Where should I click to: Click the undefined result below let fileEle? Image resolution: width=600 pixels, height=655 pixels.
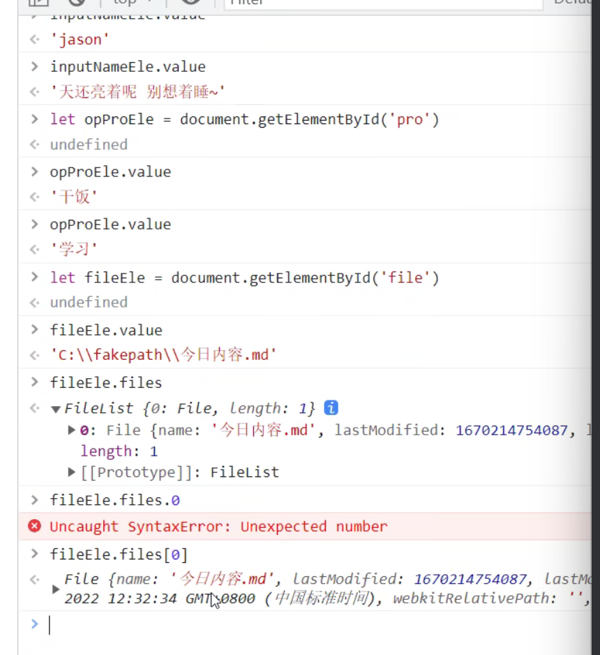point(89,302)
